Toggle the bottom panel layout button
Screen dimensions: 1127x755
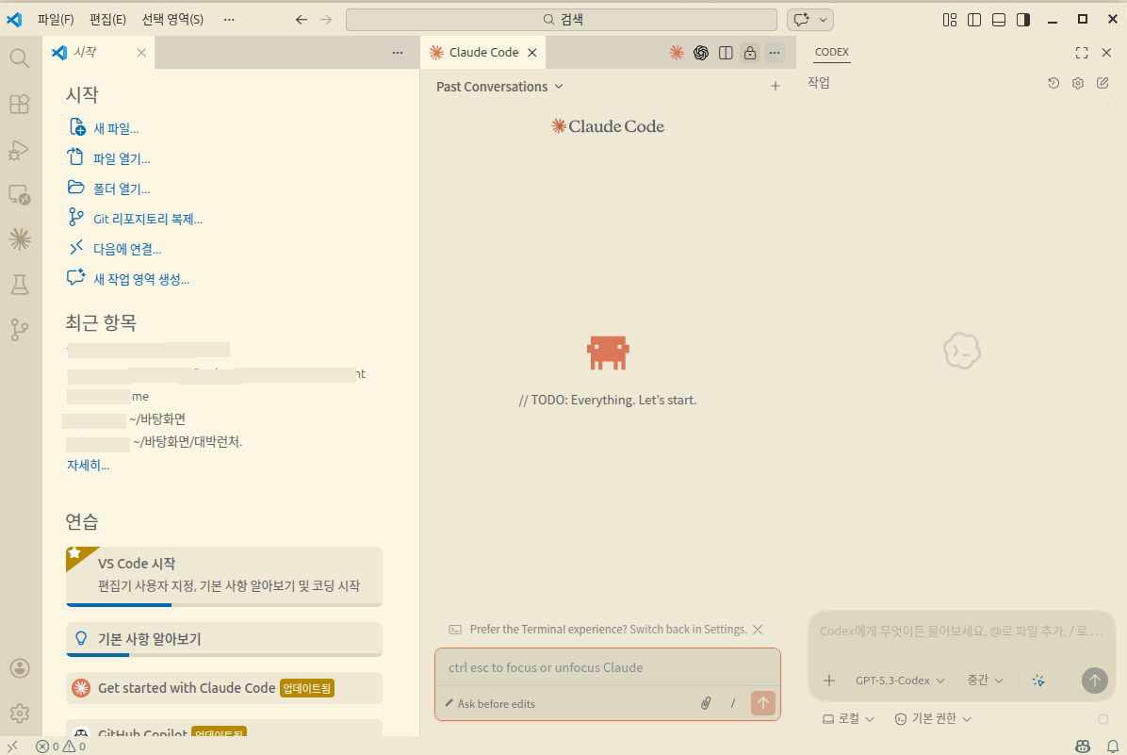tap(999, 20)
